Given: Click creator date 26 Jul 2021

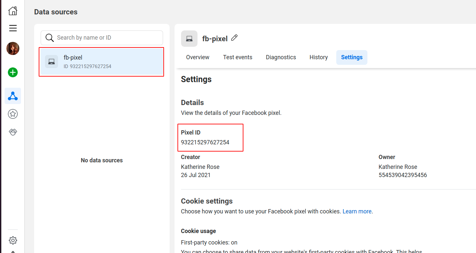Looking at the screenshot, I should [196, 175].
